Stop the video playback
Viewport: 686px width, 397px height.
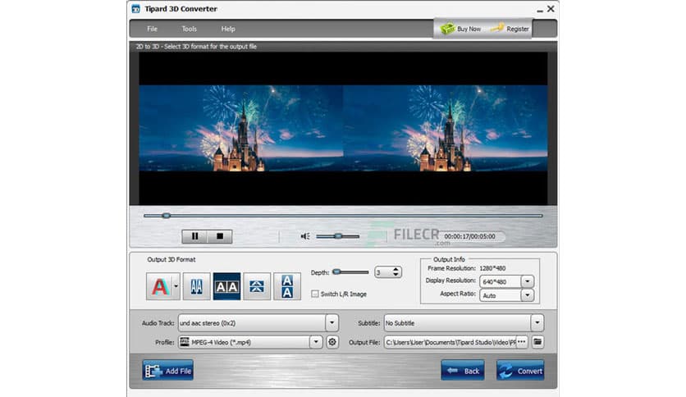[219, 236]
